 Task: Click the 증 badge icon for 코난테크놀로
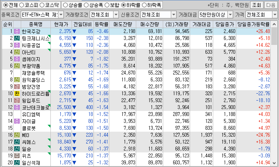click(17, 107)
